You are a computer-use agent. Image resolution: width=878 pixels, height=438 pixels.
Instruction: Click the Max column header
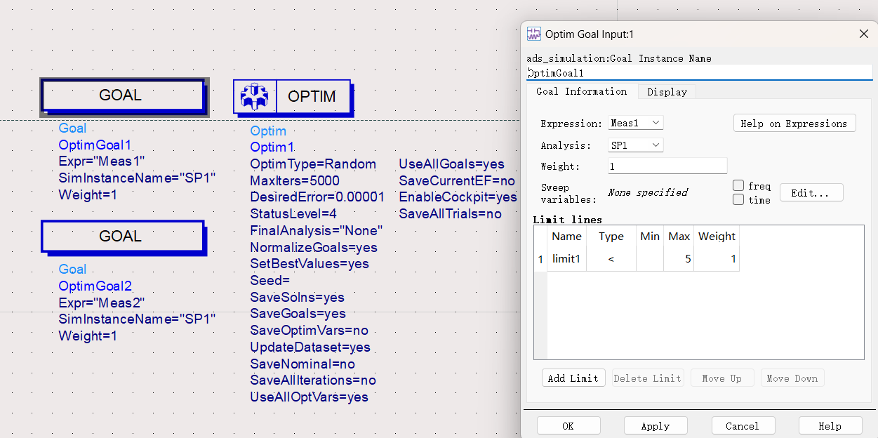[679, 236]
